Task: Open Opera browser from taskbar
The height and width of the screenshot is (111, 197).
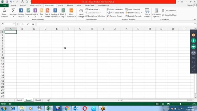Action: pyautogui.click(x=85, y=108)
